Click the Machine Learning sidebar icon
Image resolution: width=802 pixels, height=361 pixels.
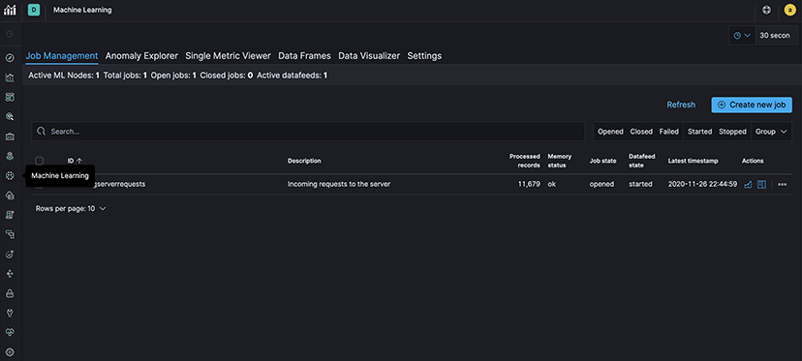pyautogui.click(x=10, y=175)
